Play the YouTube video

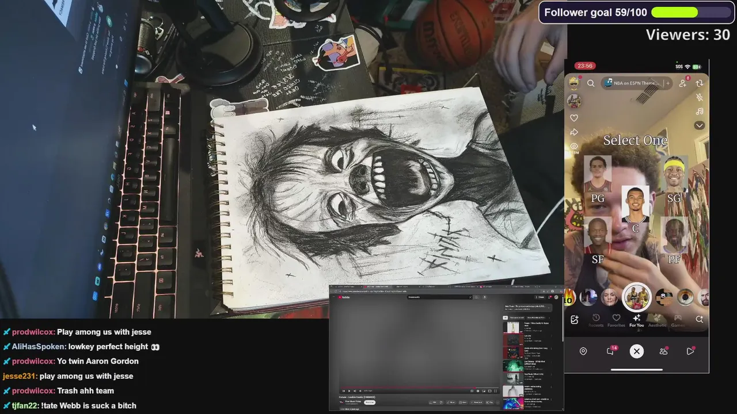[x=349, y=391]
